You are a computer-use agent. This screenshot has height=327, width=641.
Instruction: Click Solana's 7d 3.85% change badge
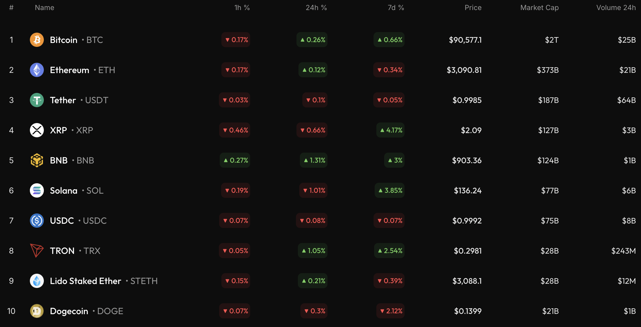(390, 191)
